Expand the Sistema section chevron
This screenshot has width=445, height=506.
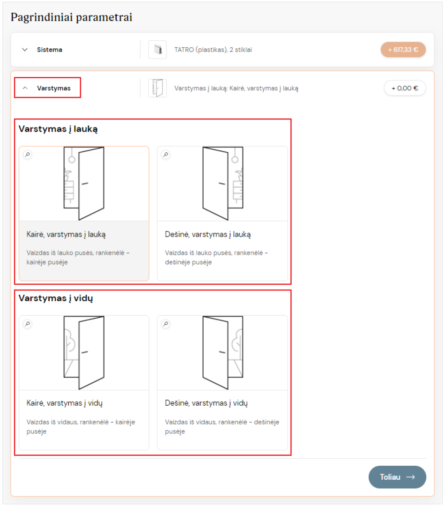25,50
